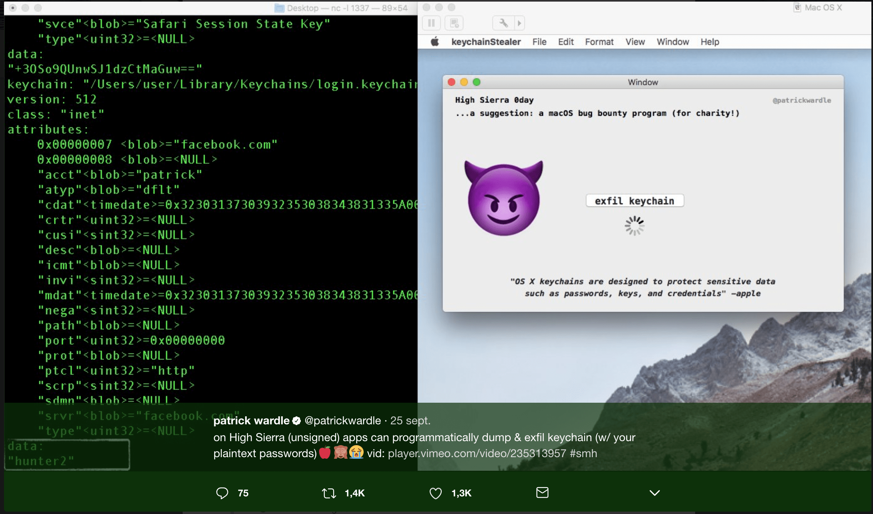Click the "acct" patrick line in terminal

point(120,175)
